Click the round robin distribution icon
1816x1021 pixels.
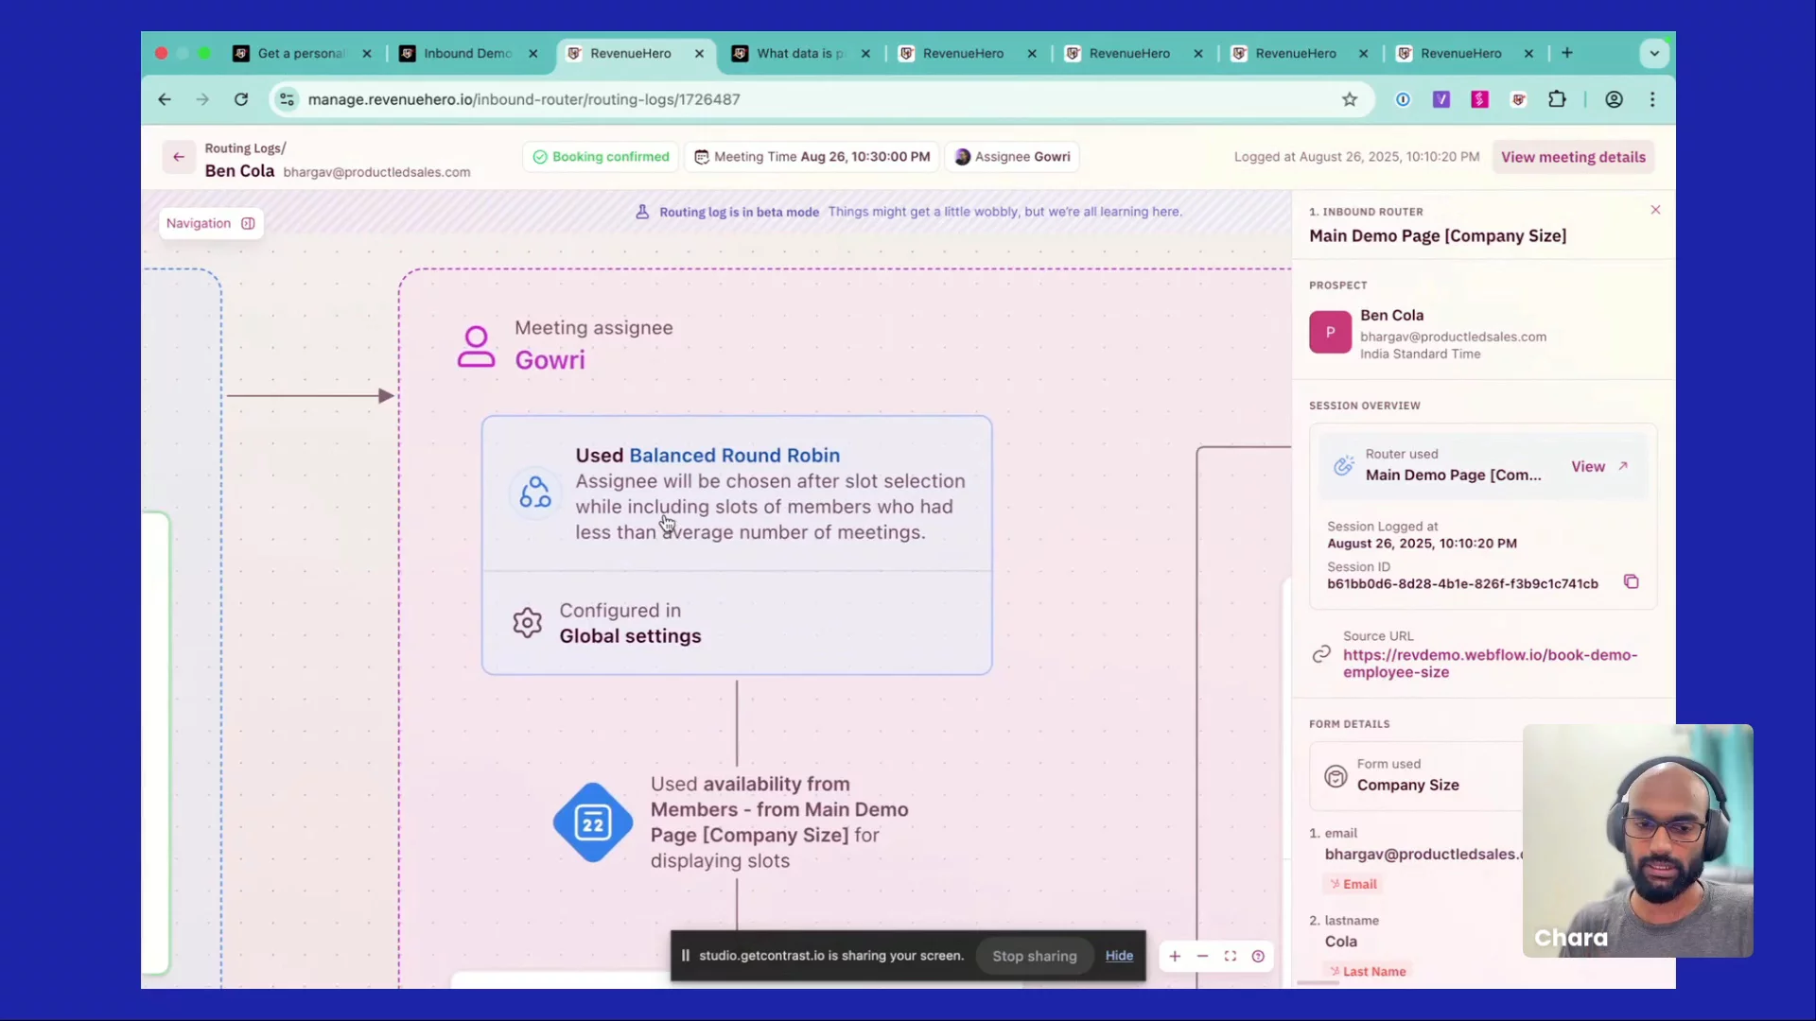(x=535, y=493)
